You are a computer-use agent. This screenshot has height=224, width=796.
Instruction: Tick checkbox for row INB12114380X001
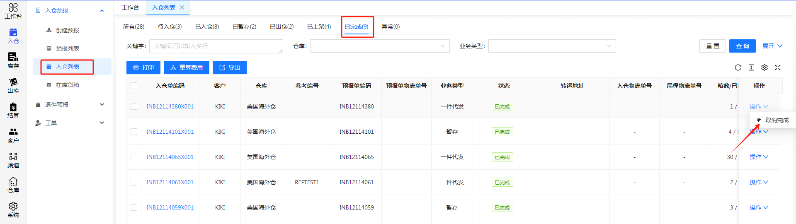tap(134, 106)
